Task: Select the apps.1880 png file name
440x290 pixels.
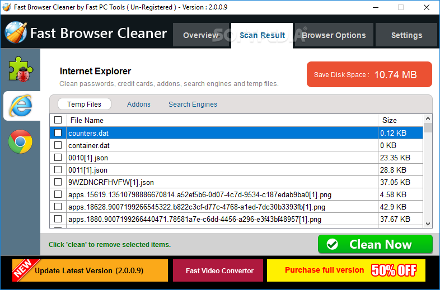Action: pyautogui.click(x=195, y=219)
